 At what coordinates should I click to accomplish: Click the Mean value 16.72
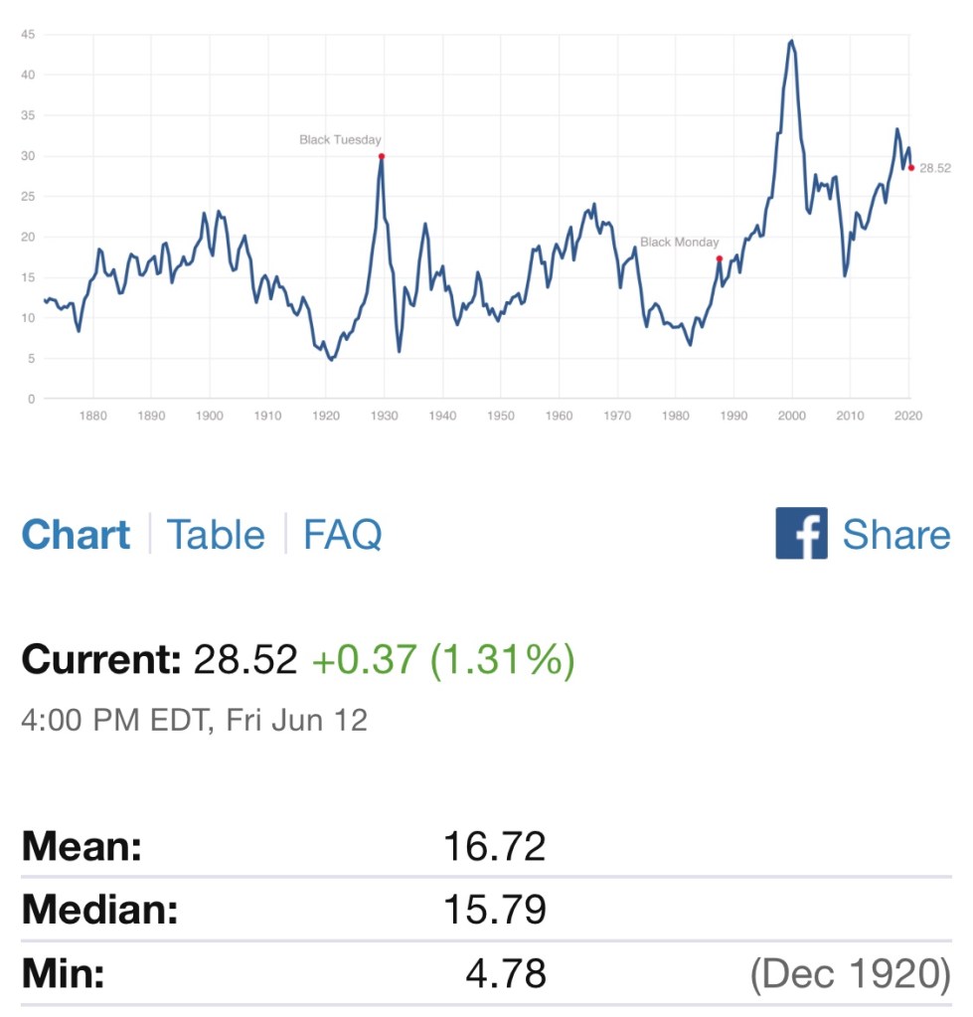pos(494,847)
